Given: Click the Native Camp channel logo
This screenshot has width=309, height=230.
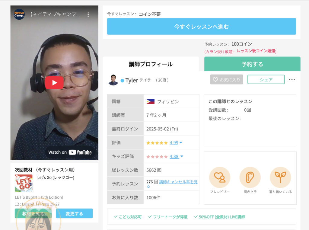Looking at the screenshot, I should tap(19, 14).
